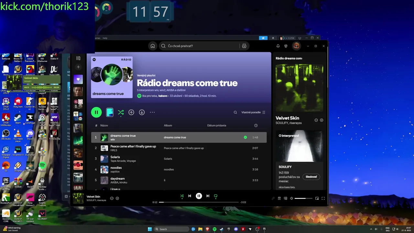This screenshot has height=233, width=414.
Task: Open VLC media player desktop shortcut
Action: [x=18, y=135]
